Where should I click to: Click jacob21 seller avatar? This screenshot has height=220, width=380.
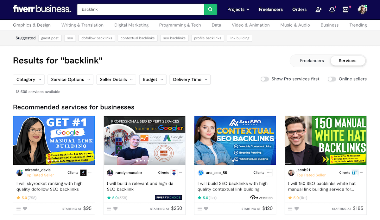pos(291,173)
